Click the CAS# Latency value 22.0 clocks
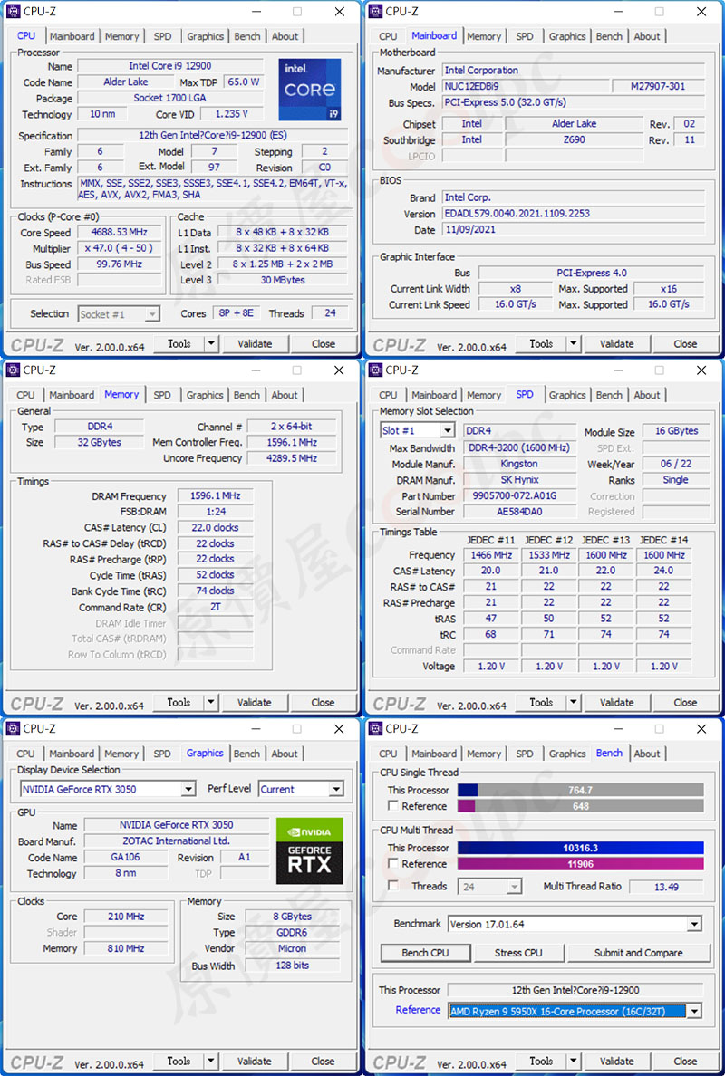This screenshot has width=725, height=1076. click(216, 528)
